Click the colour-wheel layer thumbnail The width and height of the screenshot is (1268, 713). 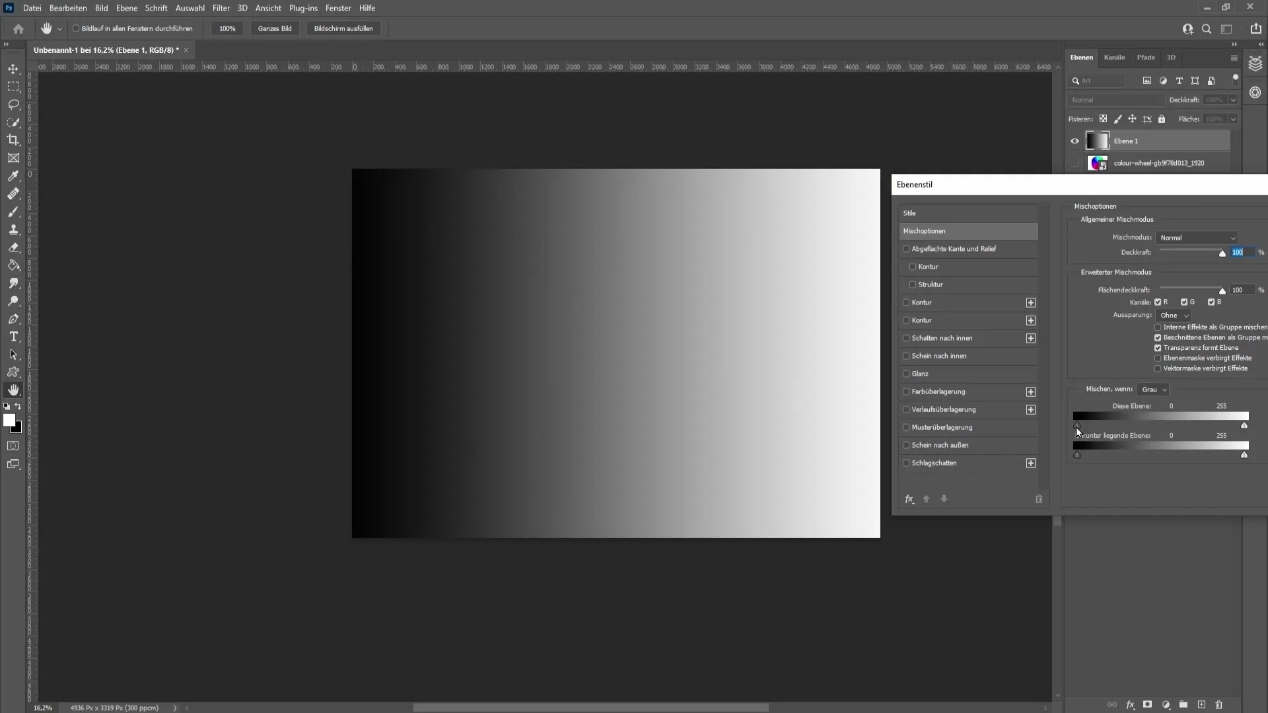coord(1098,163)
